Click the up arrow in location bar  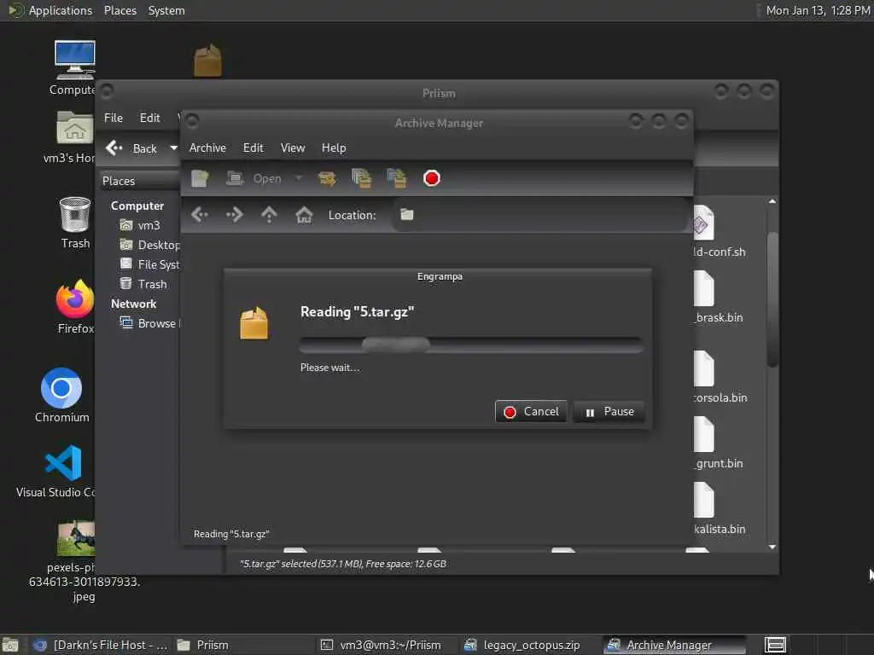pos(269,214)
